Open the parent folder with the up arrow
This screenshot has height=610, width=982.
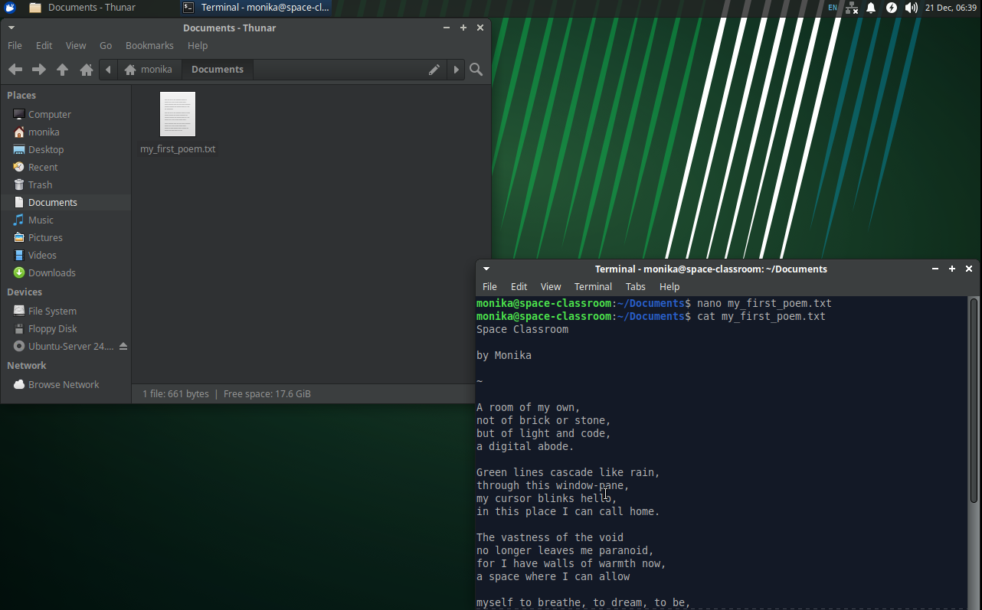[63, 70]
